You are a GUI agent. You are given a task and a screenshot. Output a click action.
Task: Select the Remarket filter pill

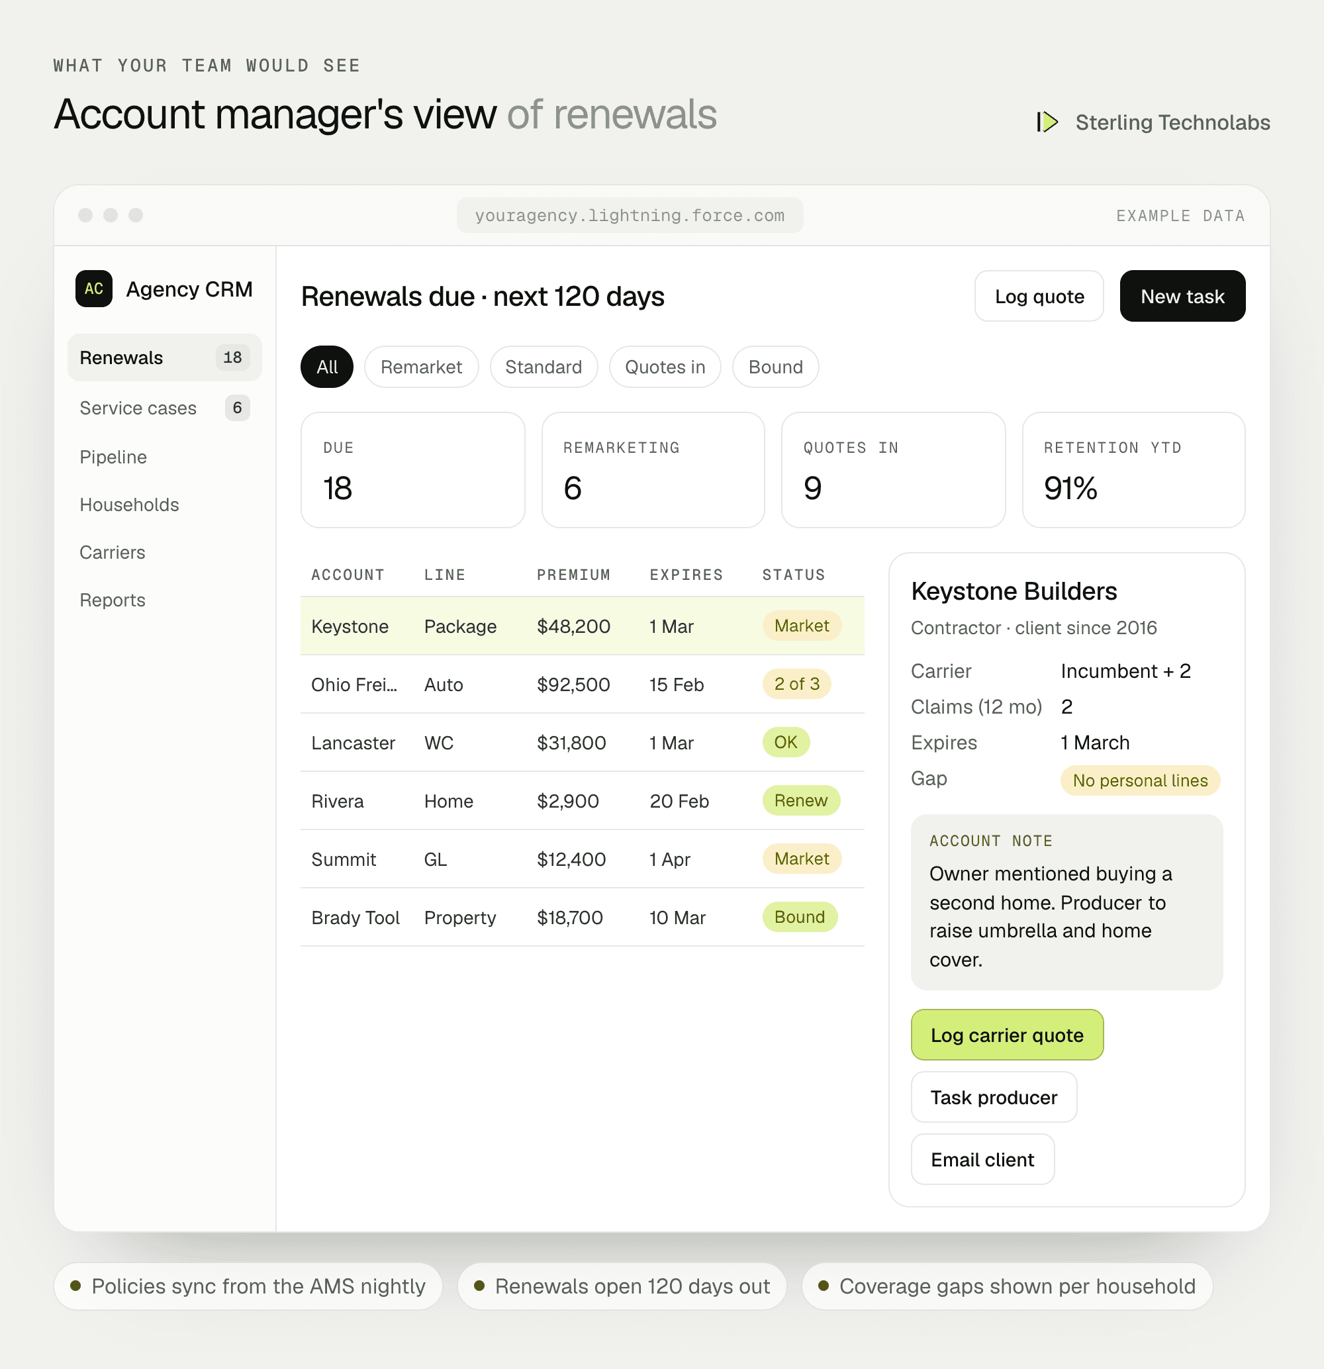pyautogui.click(x=421, y=367)
